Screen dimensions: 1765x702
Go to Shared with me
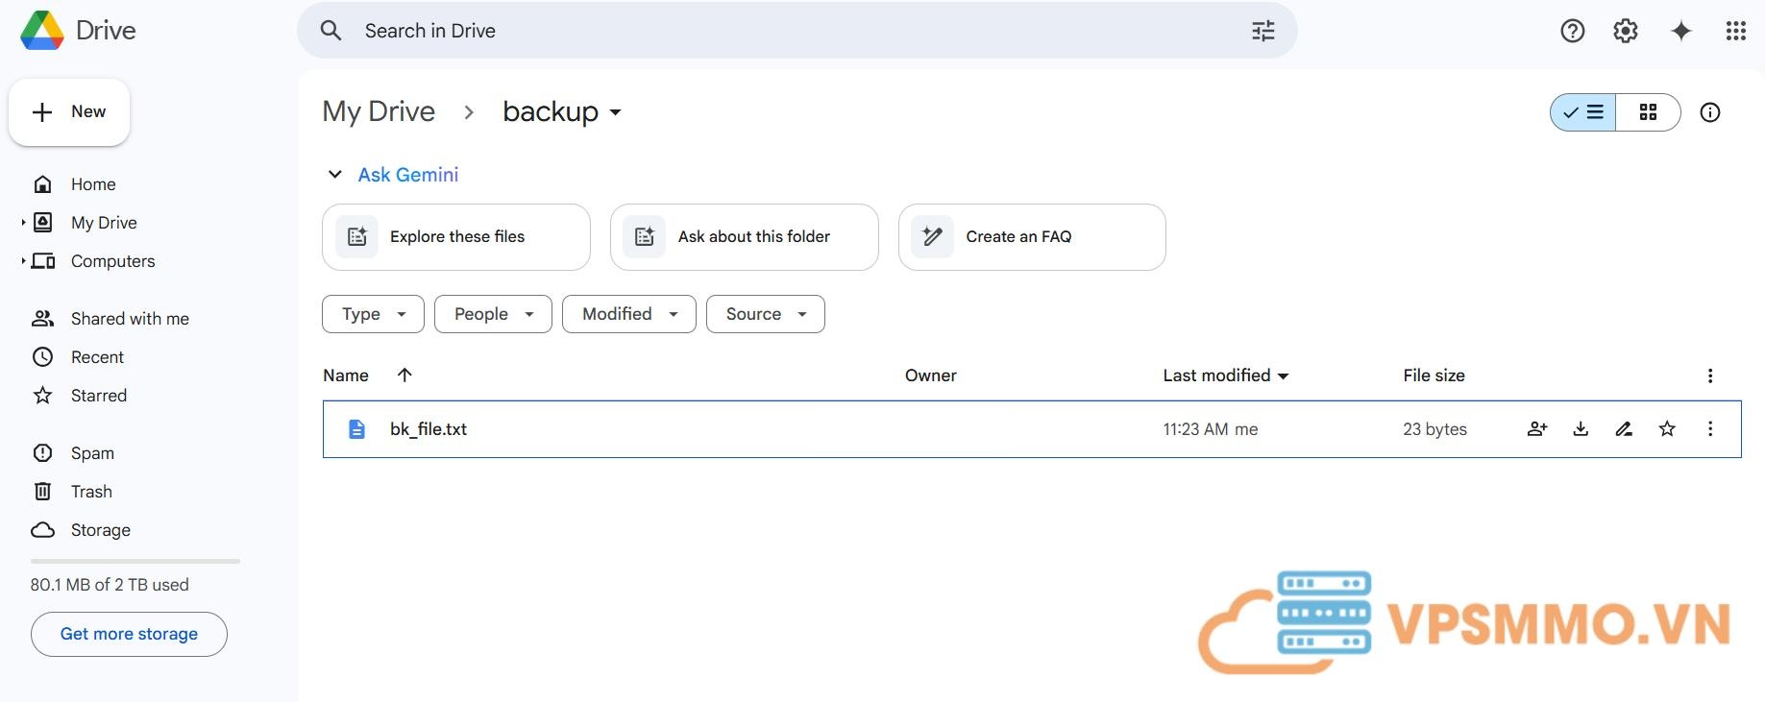pos(130,319)
